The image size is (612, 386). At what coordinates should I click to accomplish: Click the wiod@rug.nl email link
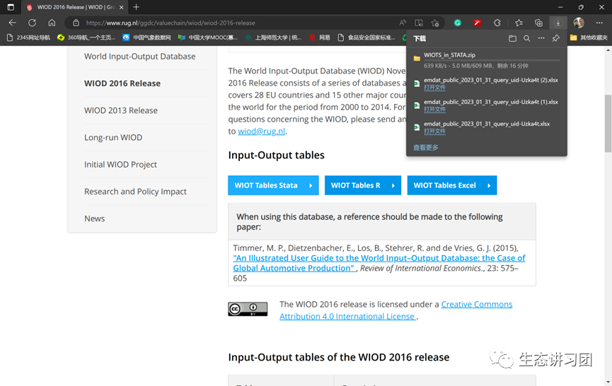pyautogui.click(x=262, y=131)
